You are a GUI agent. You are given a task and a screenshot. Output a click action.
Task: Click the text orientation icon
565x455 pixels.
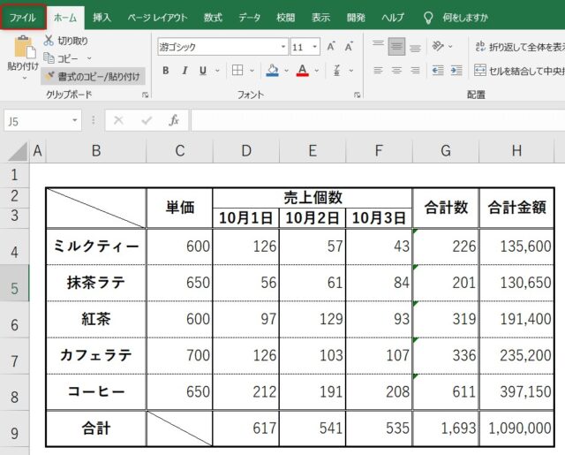tap(438, 46)
